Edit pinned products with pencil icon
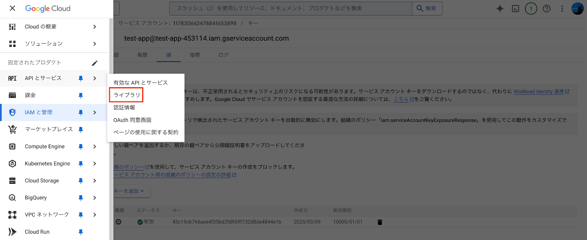Image resolution: width=587 pixels, height=240 pixels. (95, 63)
